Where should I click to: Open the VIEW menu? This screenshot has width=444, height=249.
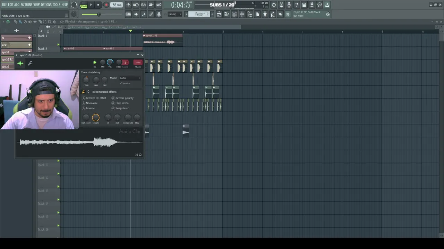[36, 5]
